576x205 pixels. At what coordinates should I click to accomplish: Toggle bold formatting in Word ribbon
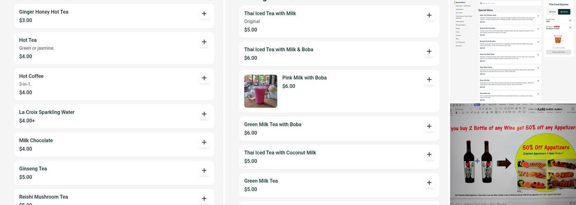click(456, 112)
